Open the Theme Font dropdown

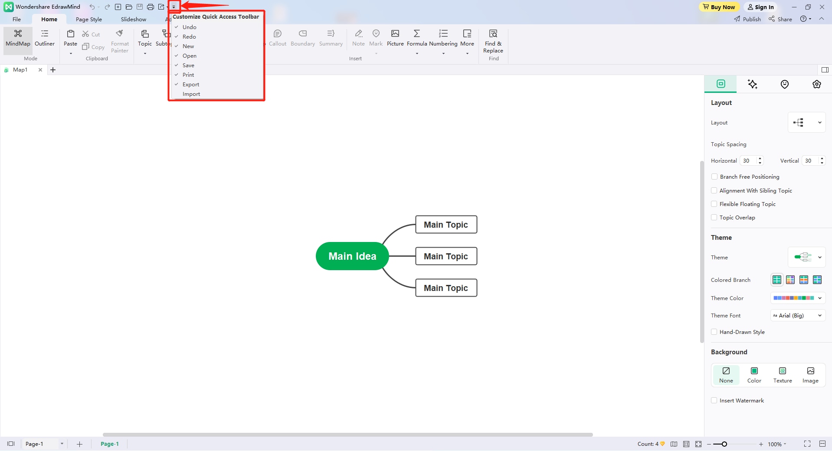coord(798,315)
